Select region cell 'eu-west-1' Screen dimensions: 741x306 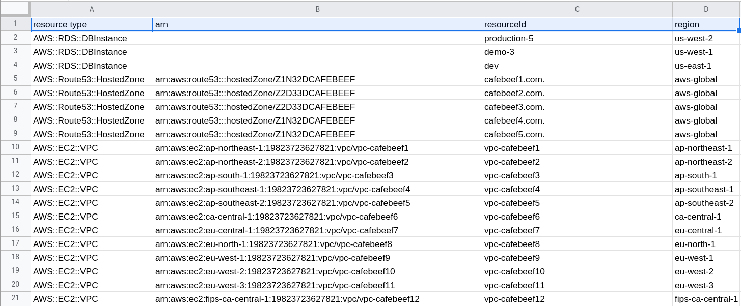click(x=706, y=257)
